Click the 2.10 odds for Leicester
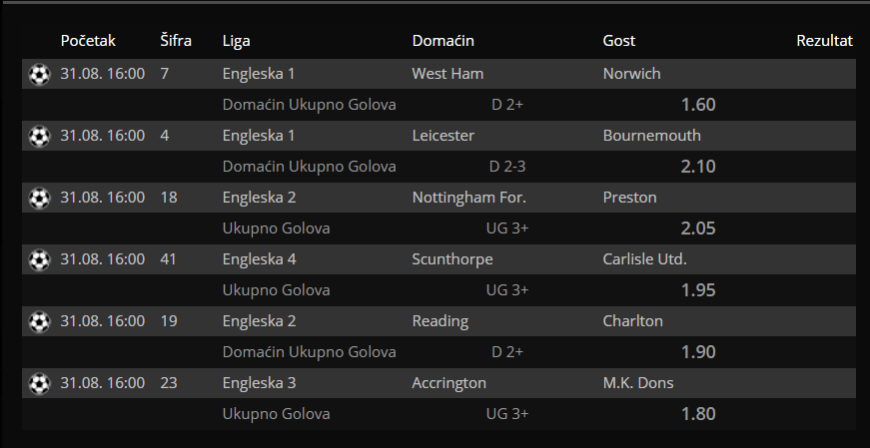870x448 pixels. point(698,167)
